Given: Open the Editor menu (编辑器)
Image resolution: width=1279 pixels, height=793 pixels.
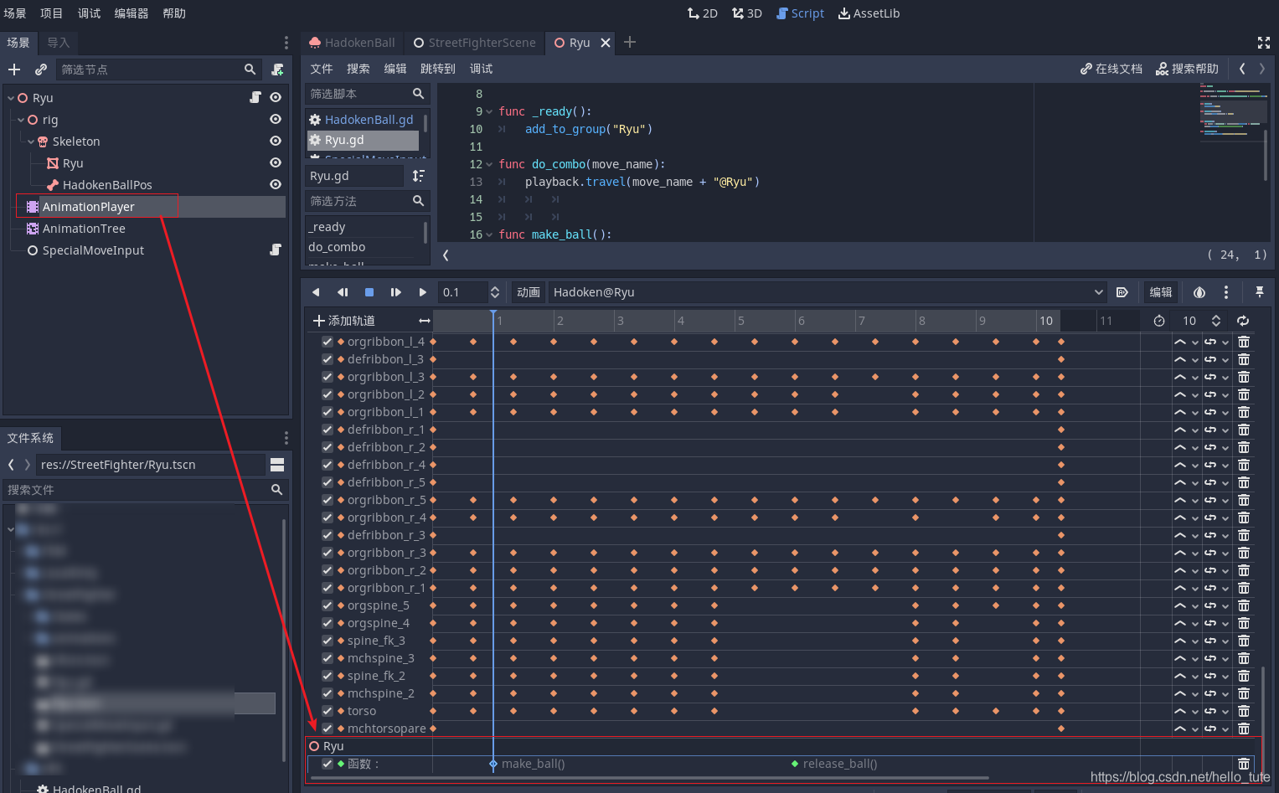Looking at the screenshot, I should (x=132, y=13).
